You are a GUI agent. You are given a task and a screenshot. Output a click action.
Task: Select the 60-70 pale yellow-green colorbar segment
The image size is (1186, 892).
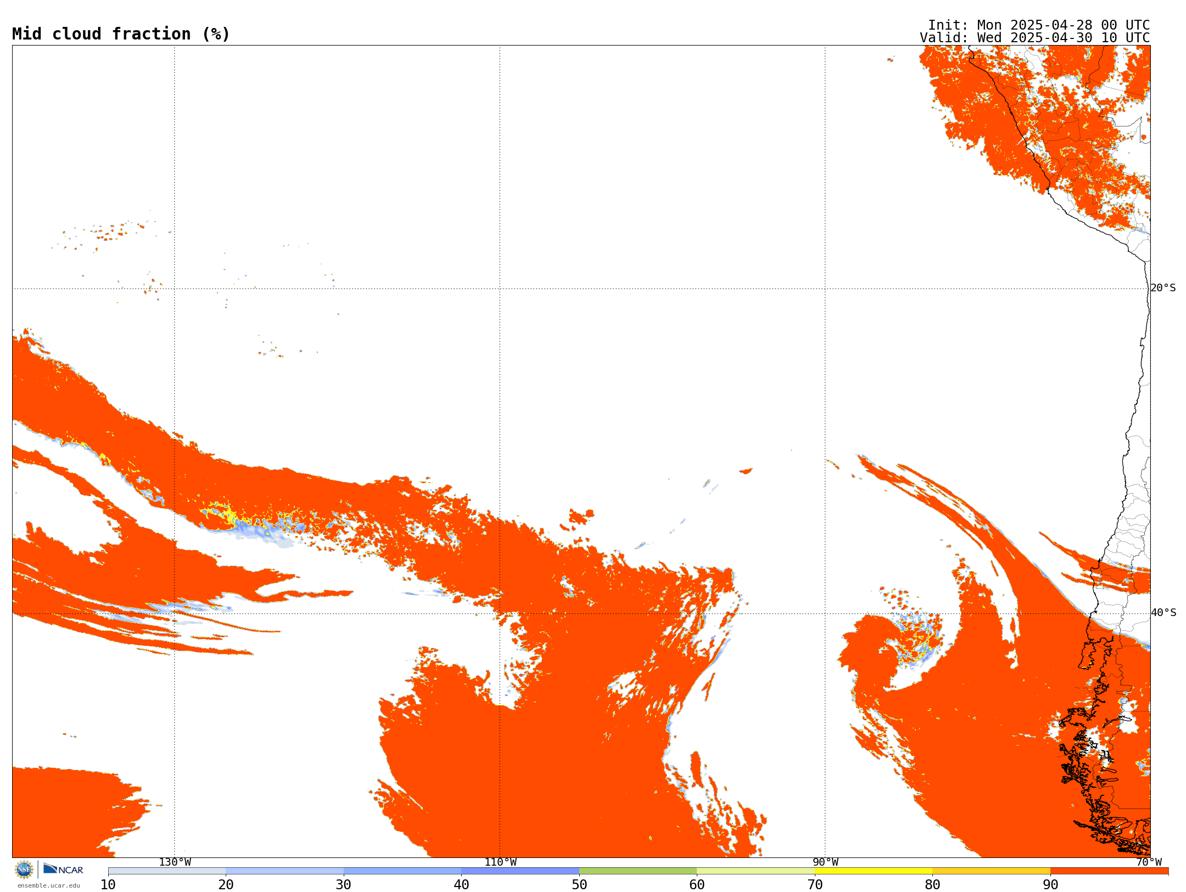[756, 871]
